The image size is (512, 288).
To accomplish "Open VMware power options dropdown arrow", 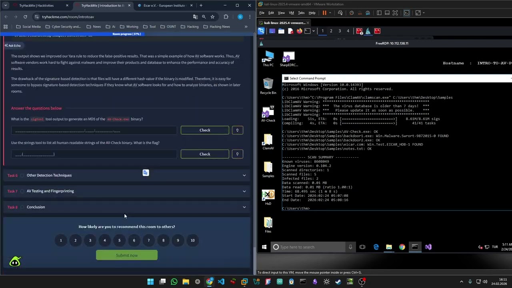I will click(330, 13).
